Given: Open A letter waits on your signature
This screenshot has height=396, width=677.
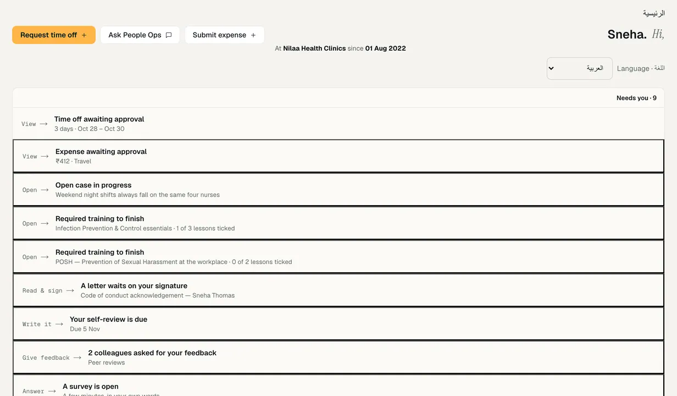Looking at the screenshot, I should 338,290.
